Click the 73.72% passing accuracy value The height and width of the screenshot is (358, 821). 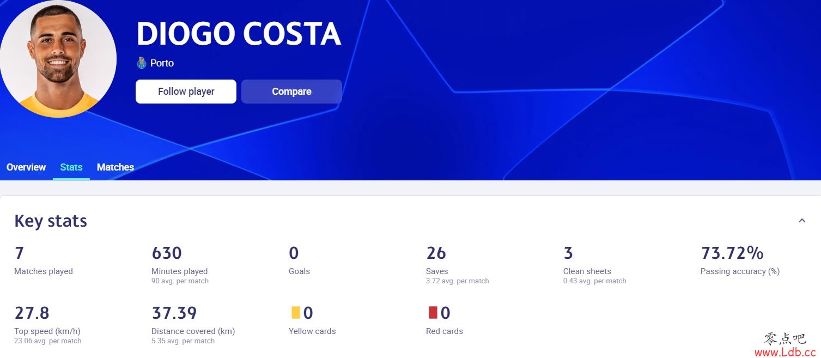(x=732, y=253)
